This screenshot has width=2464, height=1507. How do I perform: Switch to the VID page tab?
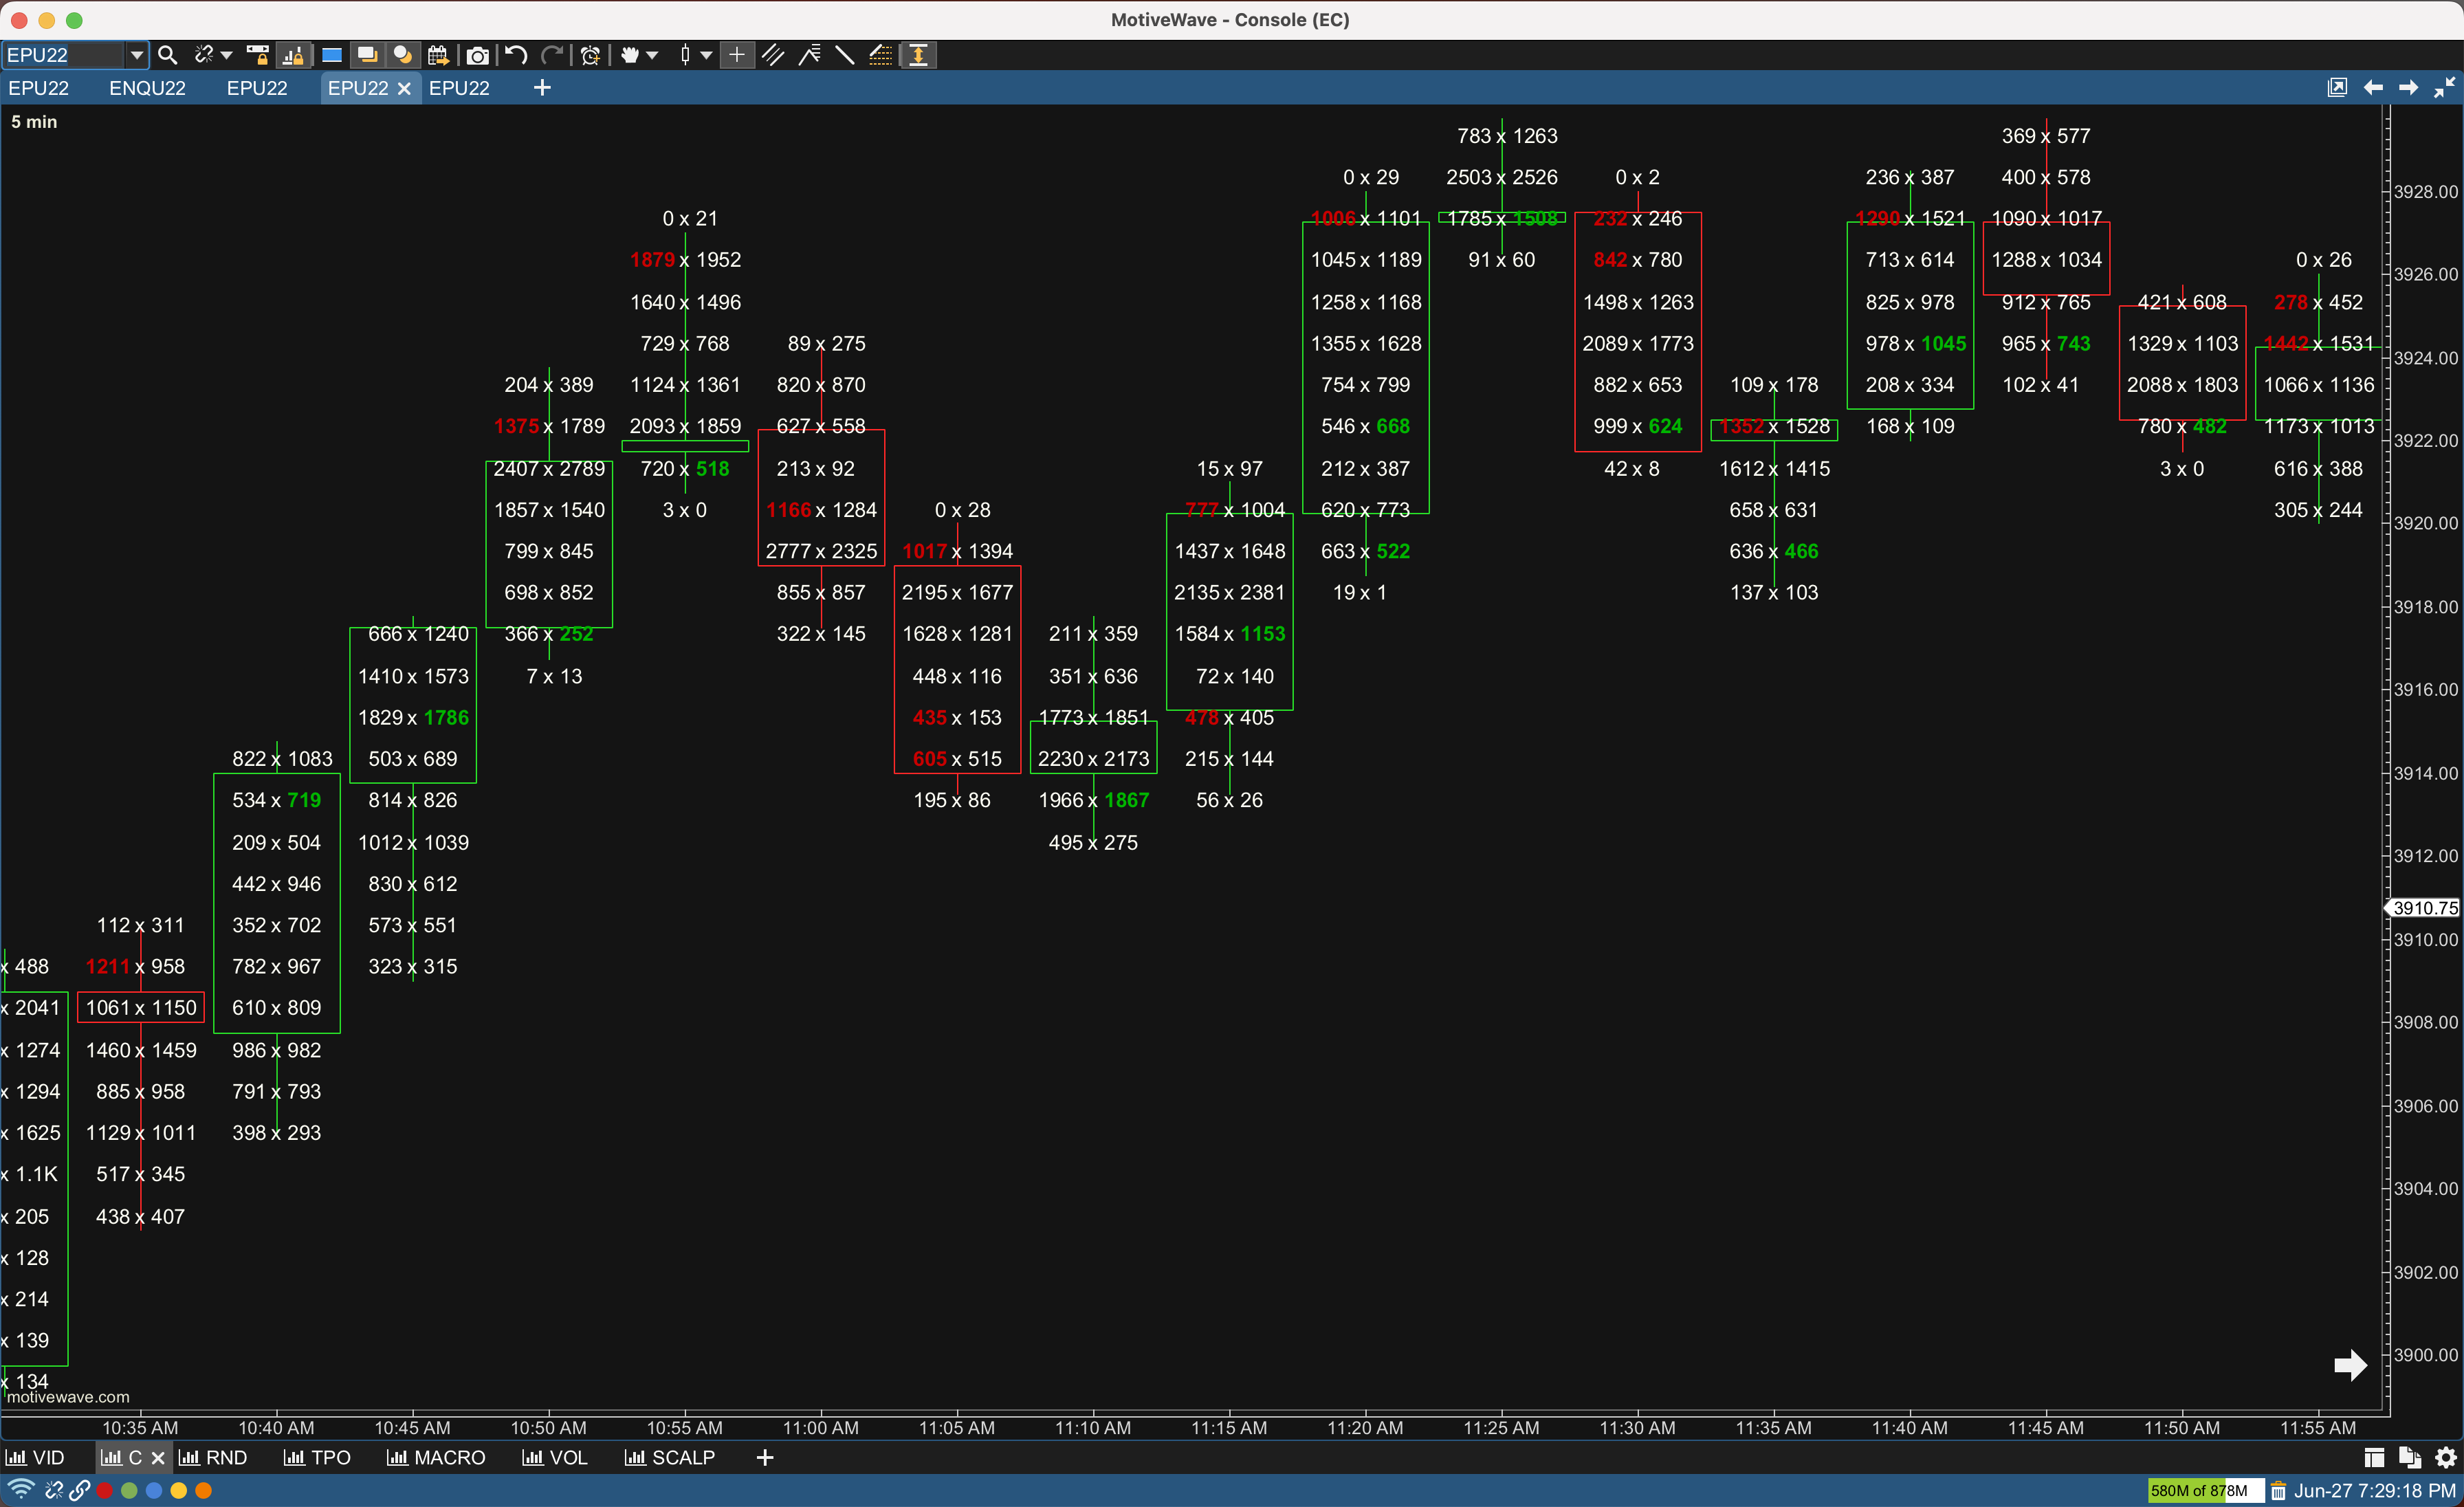tap(35, 1458)
